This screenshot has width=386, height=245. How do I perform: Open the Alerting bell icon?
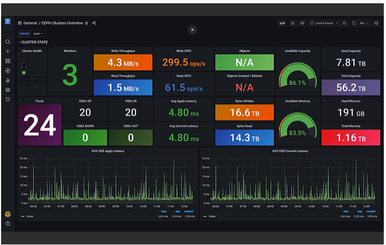coord(8,80)
